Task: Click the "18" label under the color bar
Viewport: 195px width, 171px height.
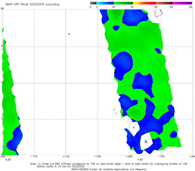Action: tap(113, 7)
